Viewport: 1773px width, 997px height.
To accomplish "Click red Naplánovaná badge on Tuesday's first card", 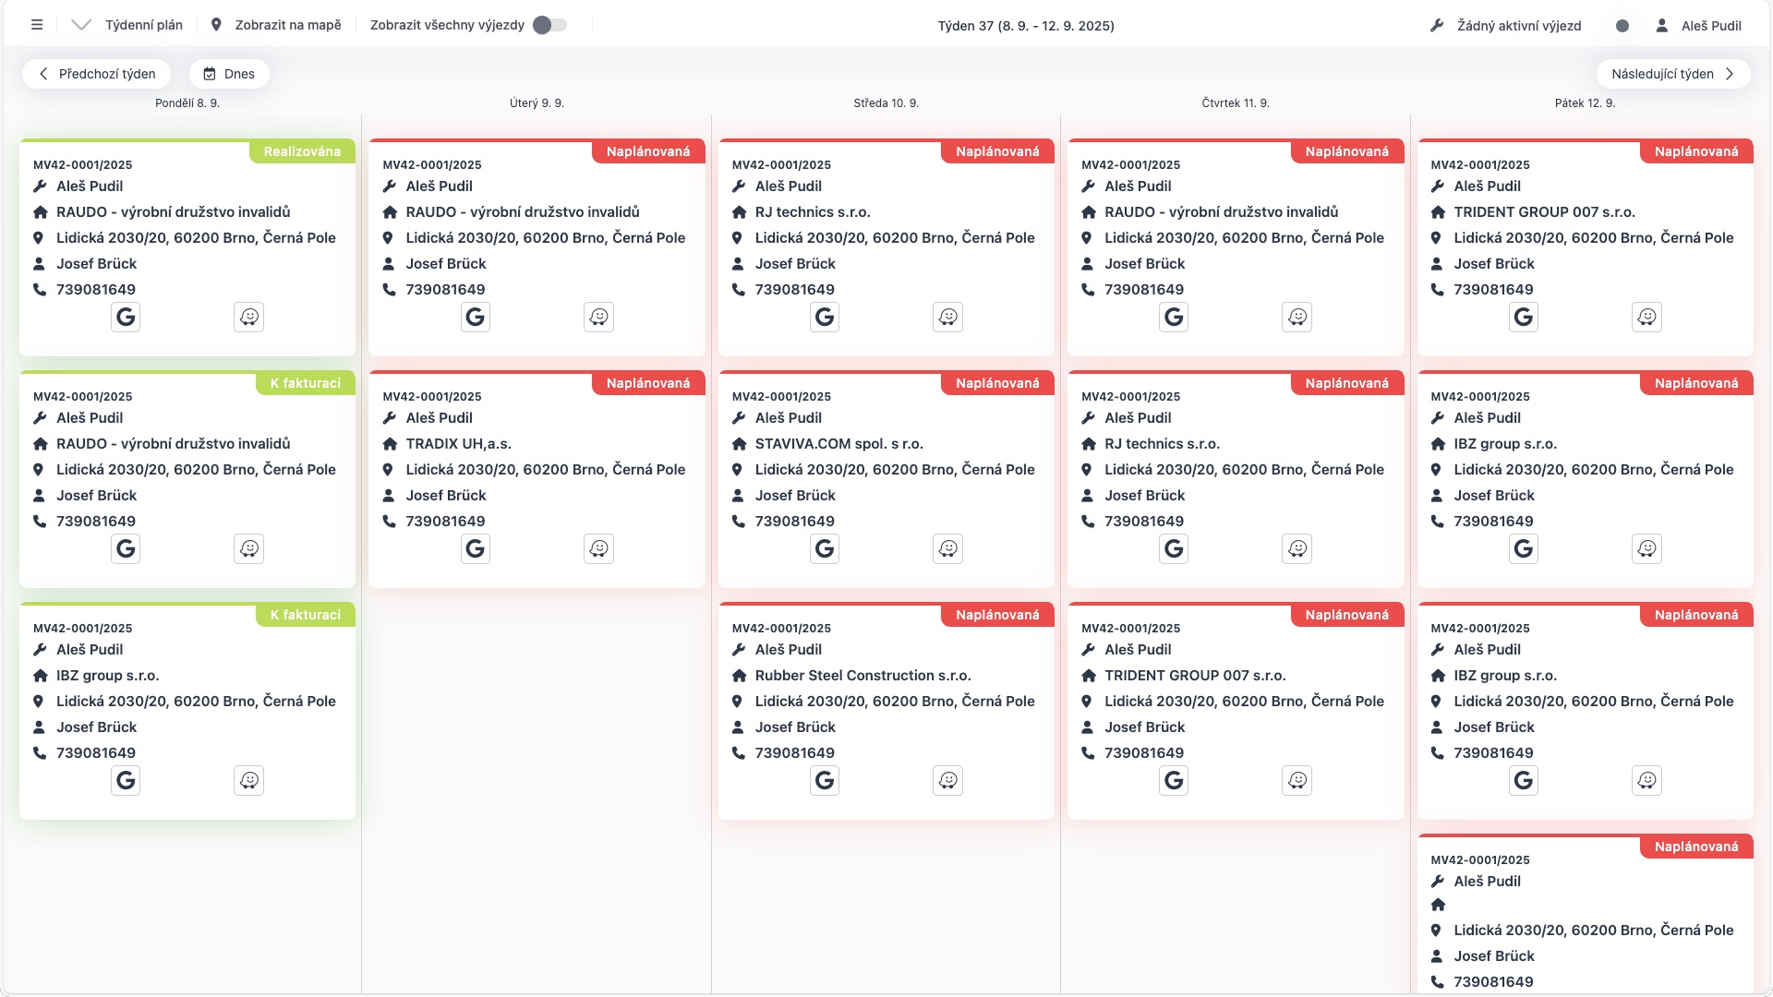I will (x=647, y=151).
